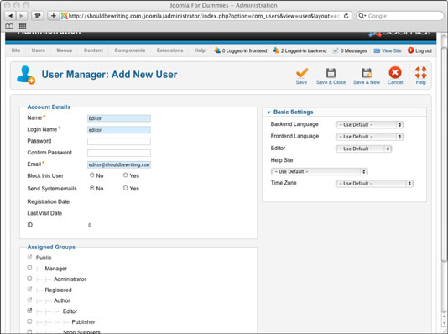
Task: Click the browser forward arrow
Action: 21,16
